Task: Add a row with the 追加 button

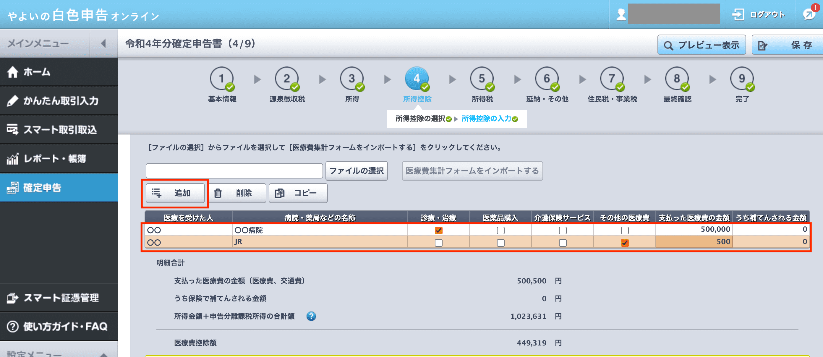Action: [175, 193]
